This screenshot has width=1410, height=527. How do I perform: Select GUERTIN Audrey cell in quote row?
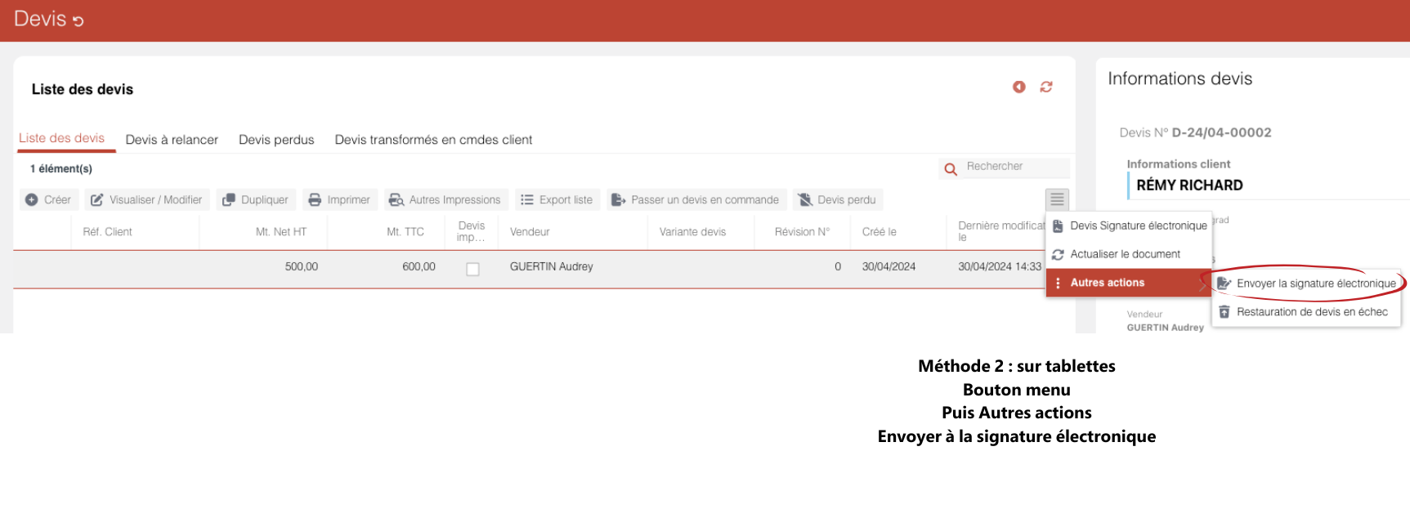(x=551, y=266)
